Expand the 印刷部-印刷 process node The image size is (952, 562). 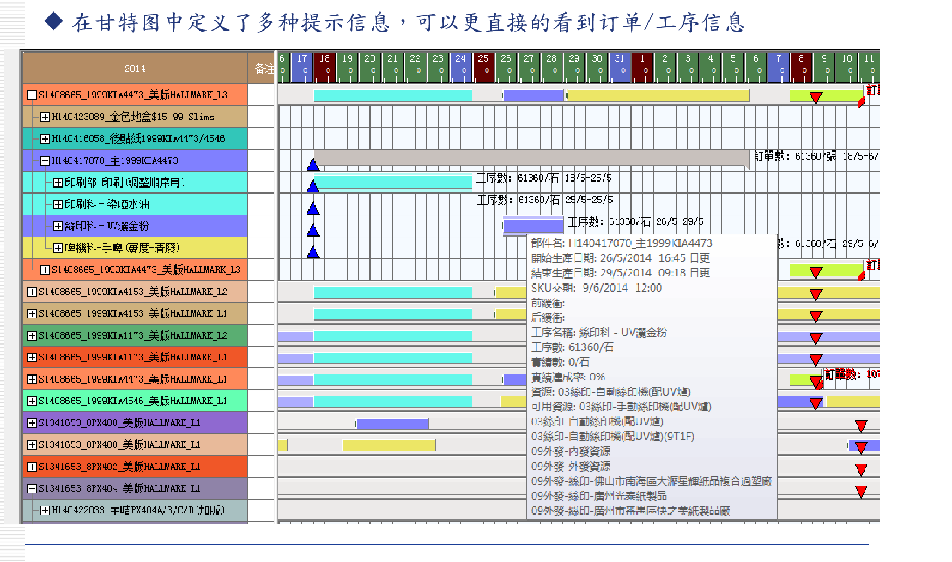[x=58, y=183]
